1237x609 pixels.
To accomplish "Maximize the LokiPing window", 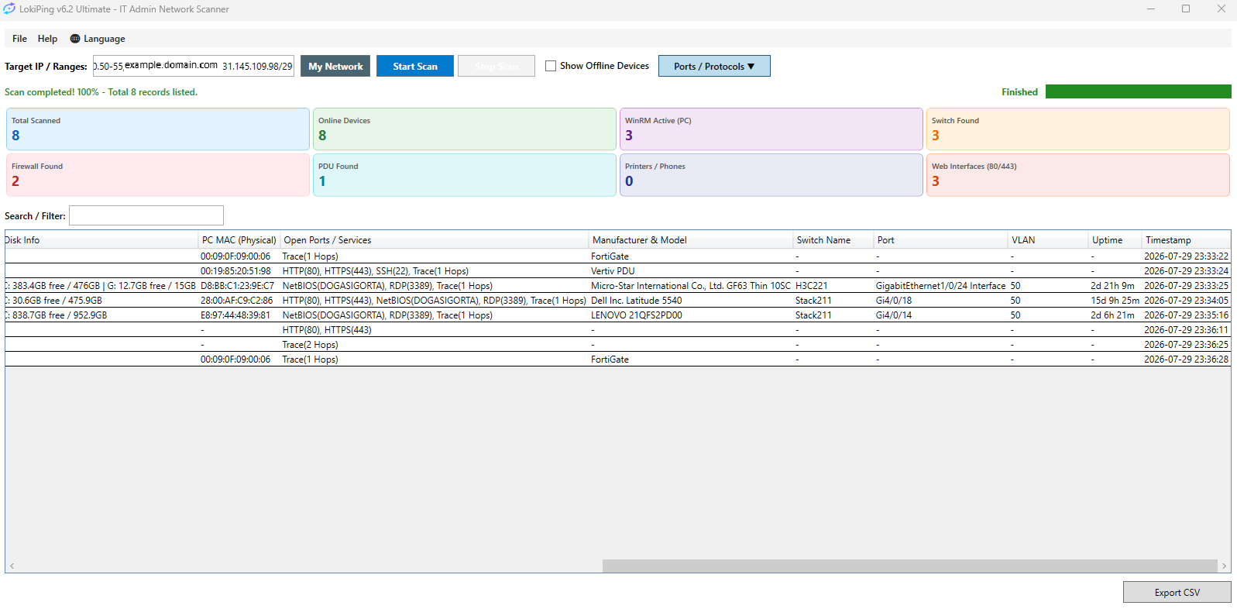I will click(1186, 9).
